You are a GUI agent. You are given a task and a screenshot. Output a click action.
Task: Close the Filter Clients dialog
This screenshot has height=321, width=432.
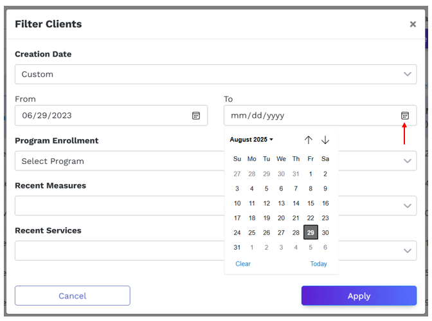413,24
